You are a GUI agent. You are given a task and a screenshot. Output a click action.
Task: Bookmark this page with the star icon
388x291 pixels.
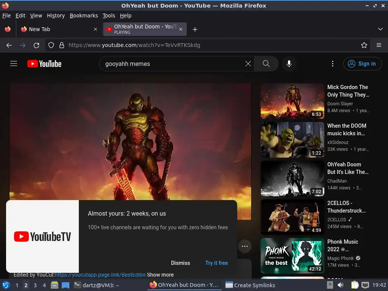point(364,45)
